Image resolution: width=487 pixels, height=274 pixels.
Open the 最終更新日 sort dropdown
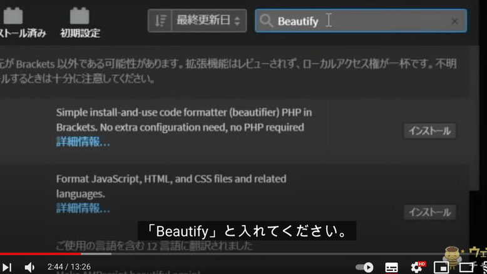208,21
